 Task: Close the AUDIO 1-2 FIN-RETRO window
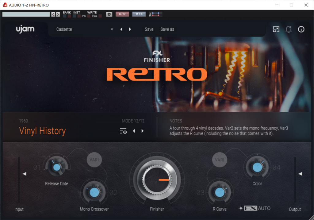306,5
